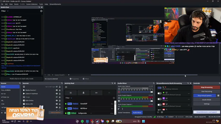The width and height of the screenshot is (221, 124).
Task: Undock the Audio Mixer panel
Action: point(154,83)
